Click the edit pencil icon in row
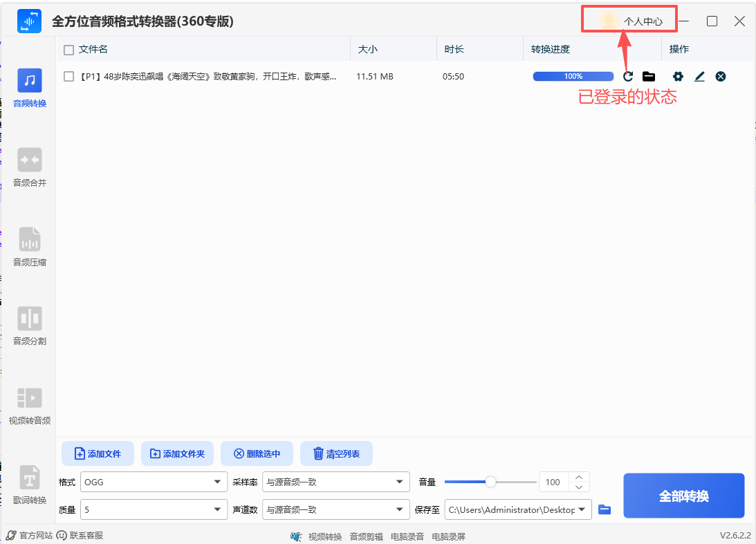This screenshot has height=544, width=756. point(699,77)
